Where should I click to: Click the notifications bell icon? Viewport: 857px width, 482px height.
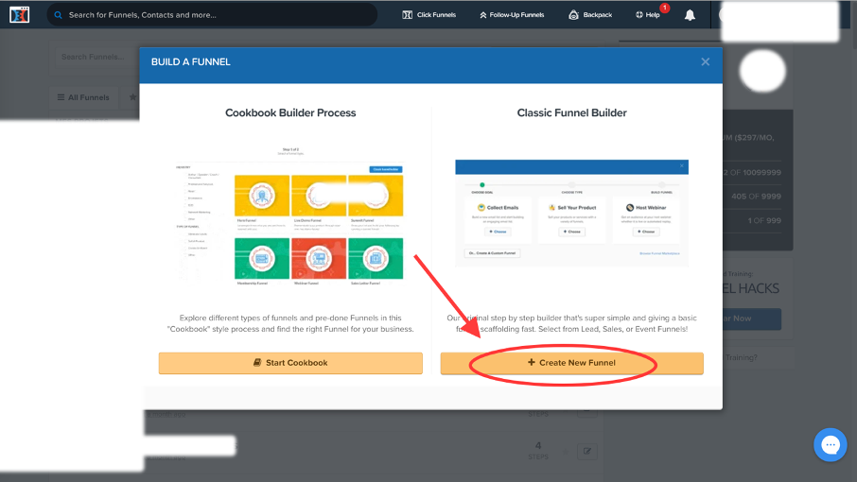pos(690,15)
